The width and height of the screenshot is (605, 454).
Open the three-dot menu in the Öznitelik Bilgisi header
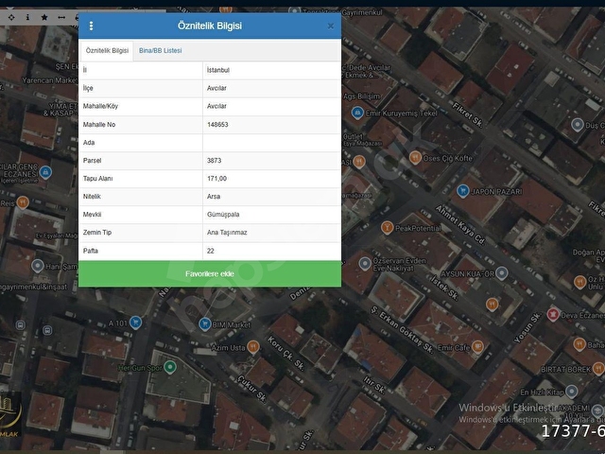tap(91, 26)
